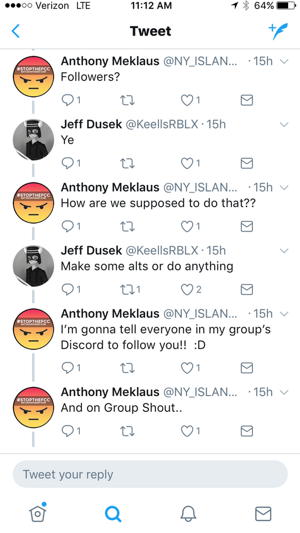This screenshot has width=300, height=533.
Task: Expand options for Jeff Dusek's "Ye" tweet
Action: pos(284,125)
